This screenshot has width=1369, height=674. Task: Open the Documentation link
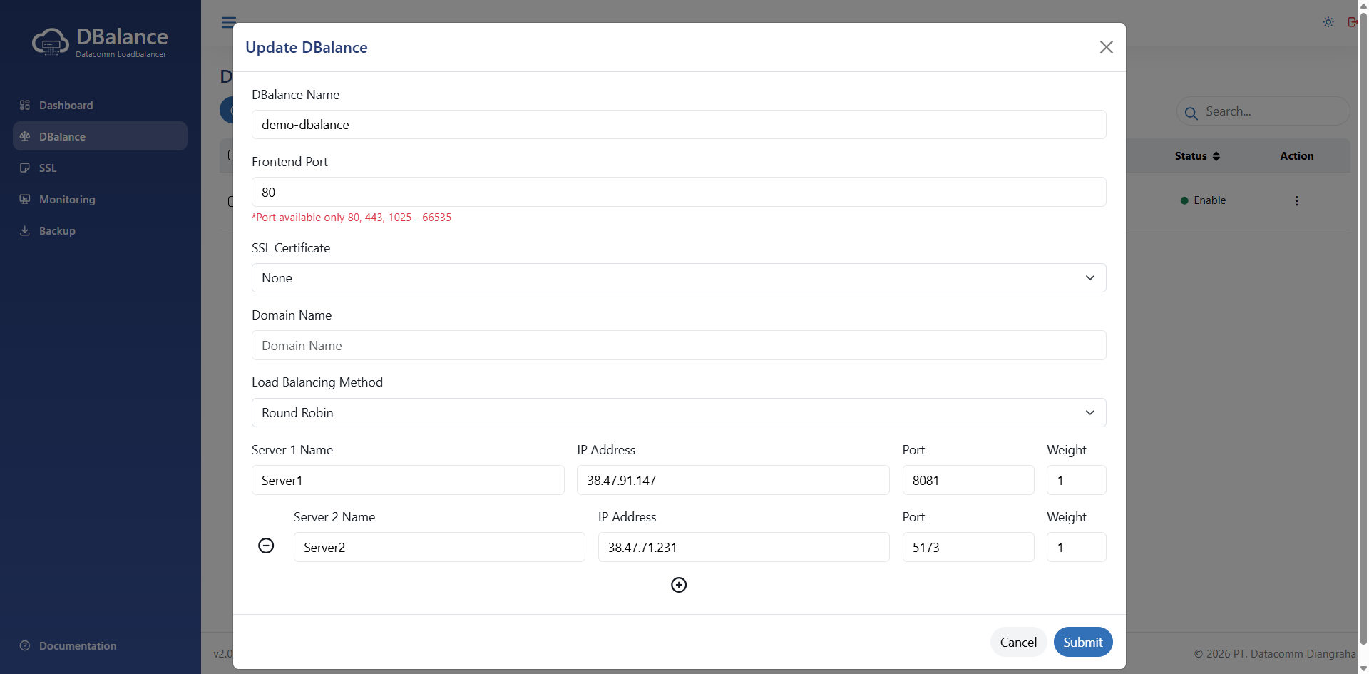click(x=77, y=646)
